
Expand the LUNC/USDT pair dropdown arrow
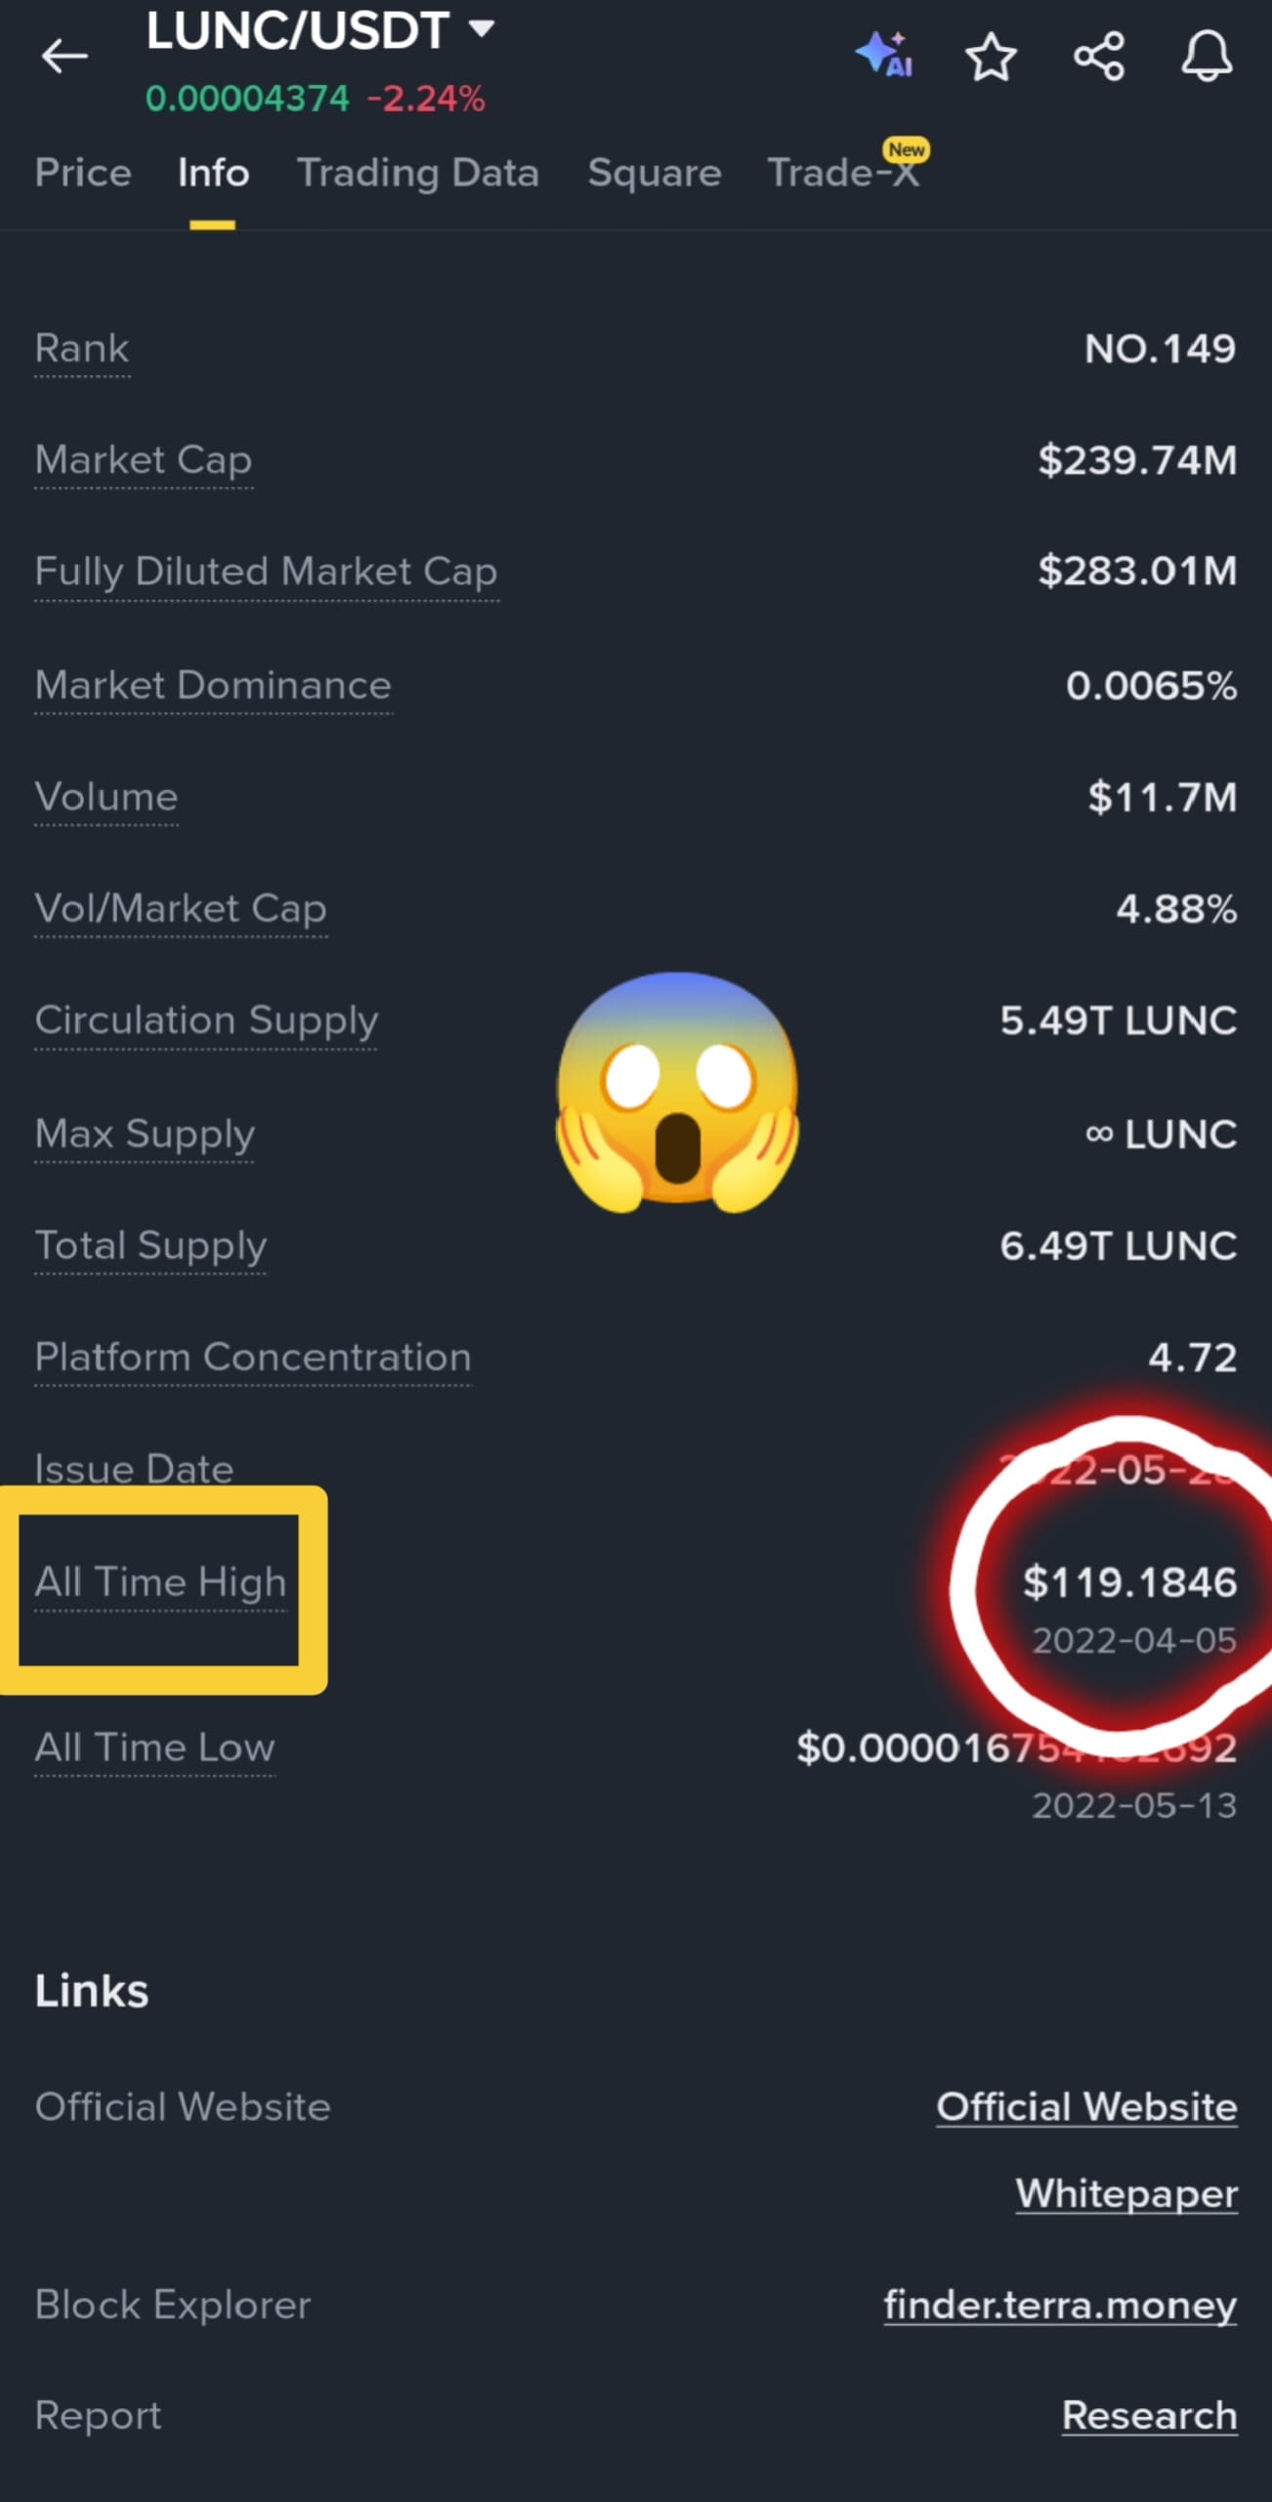pos(481,27)
